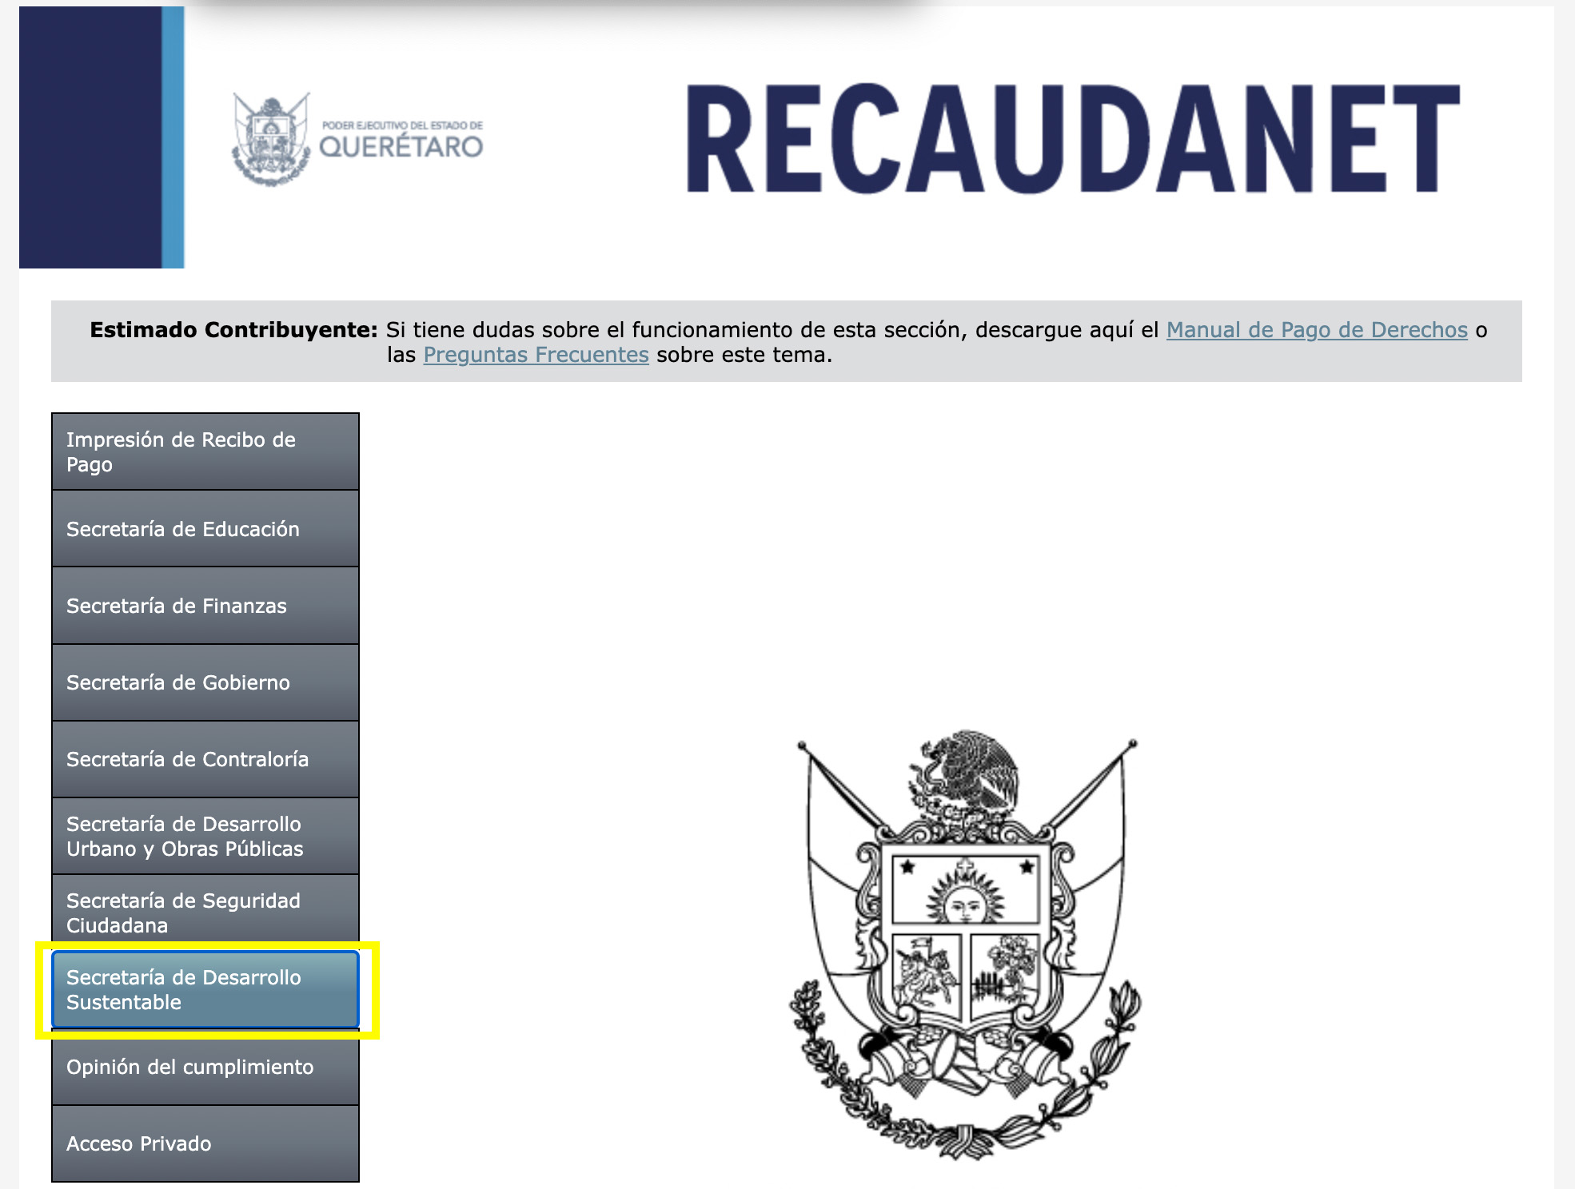Select Secretaría de Gobierno
The image size is (1575, 1189).
pos(204,682)
